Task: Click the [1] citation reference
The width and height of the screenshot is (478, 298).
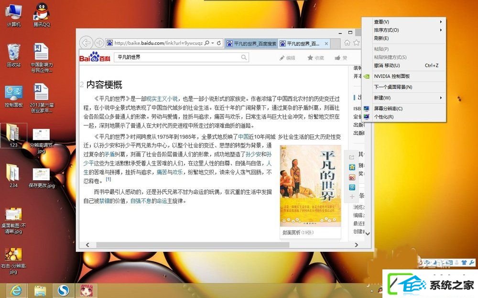Action: click(108, 179)
